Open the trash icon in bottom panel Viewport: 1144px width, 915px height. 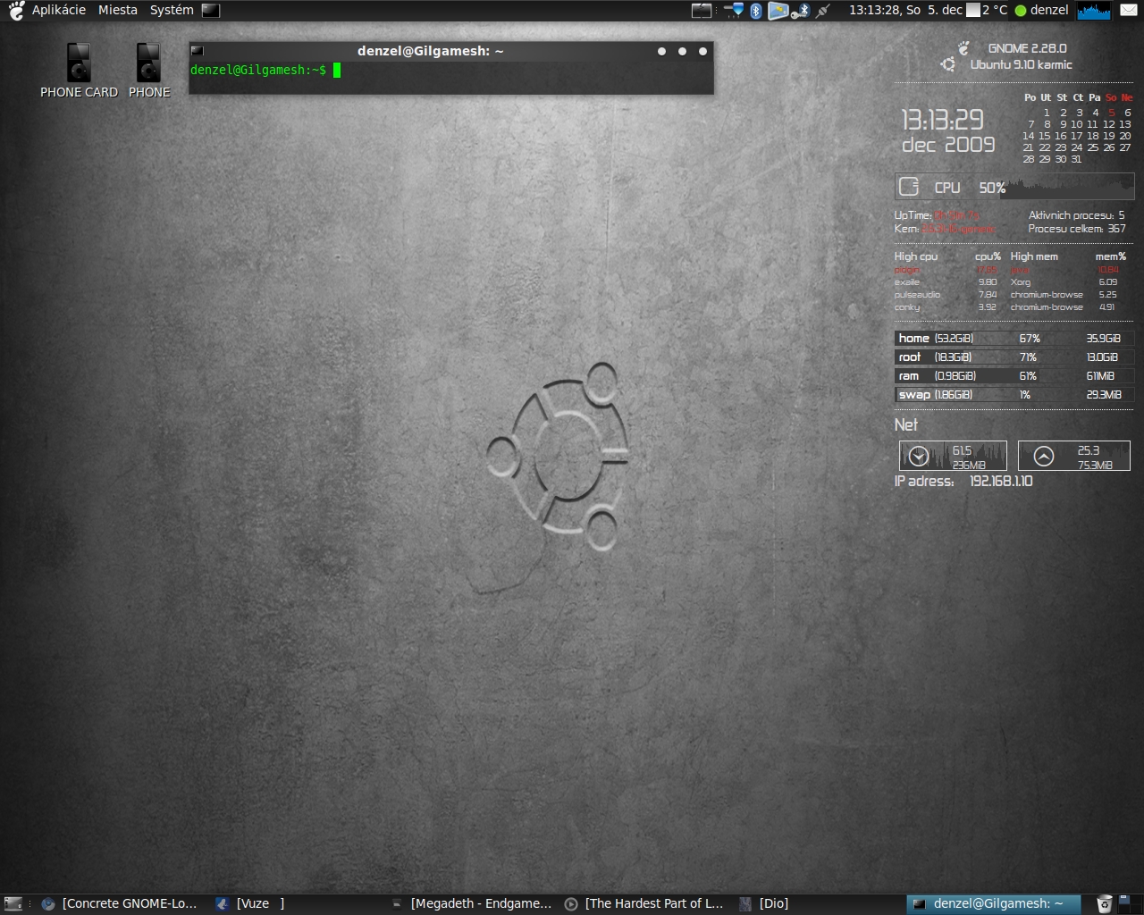1105,903
